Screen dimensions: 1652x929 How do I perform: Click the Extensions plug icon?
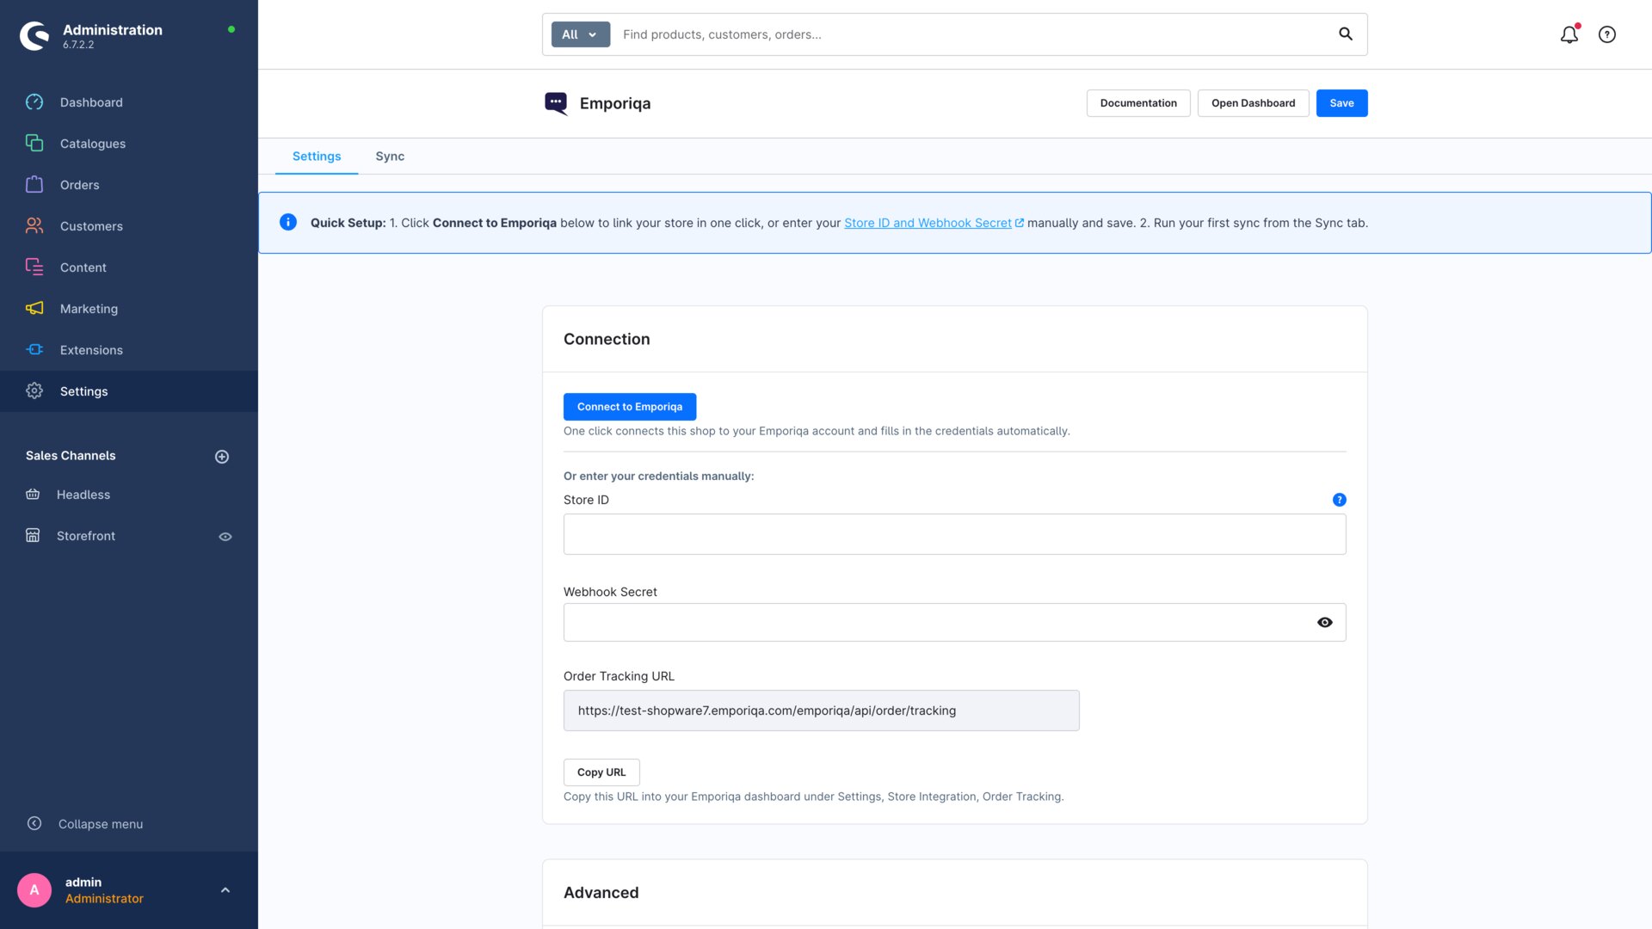[x=34, y=349]
